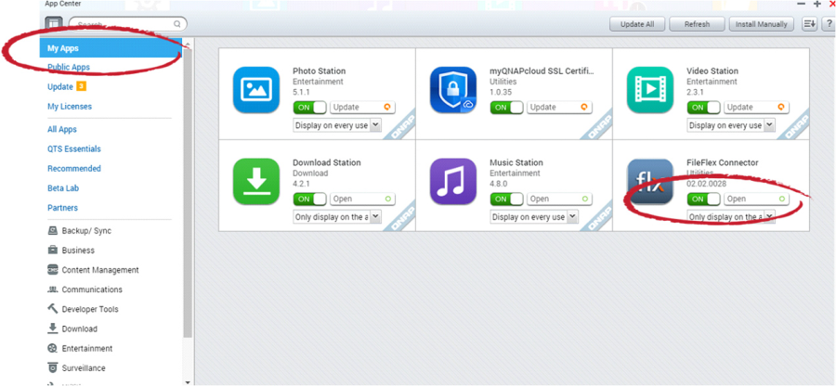The width and height of the screenshot is (836, 386).
Task: Open QTS Essentials section
Action: click(x=74, y=149)
